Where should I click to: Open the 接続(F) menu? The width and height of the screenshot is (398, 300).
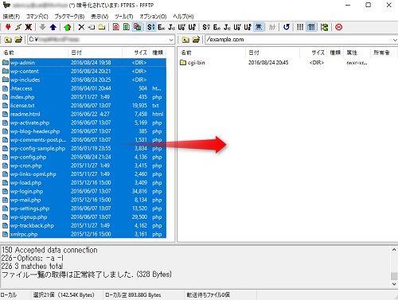tap(11, 17)
